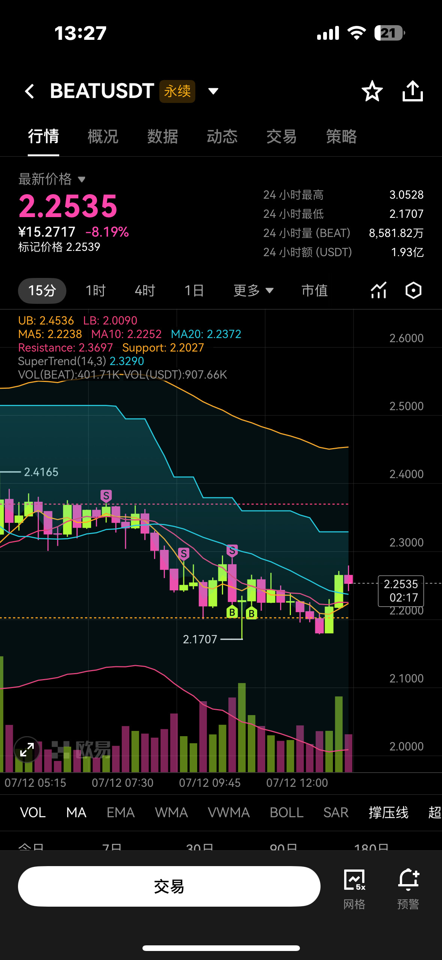
Task: Toggle the MA indicator
Action: pyautogui.click(x=76, y=812)
